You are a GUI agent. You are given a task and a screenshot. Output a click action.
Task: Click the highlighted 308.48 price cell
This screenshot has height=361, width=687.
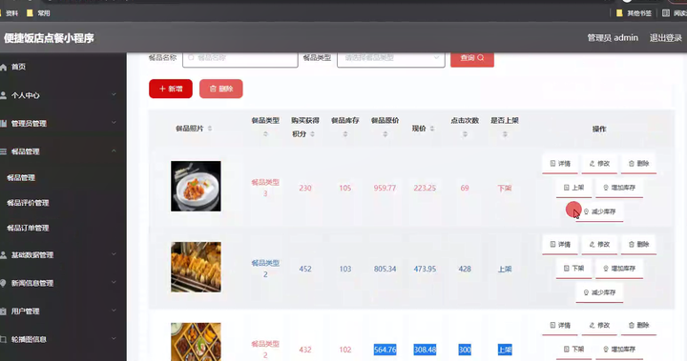pyautogui.click(x=425, y=350)
